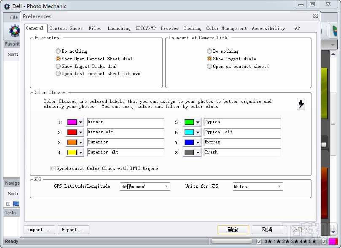
Task: Switch to the Preview tab
Action: click(x=169, y=28)
